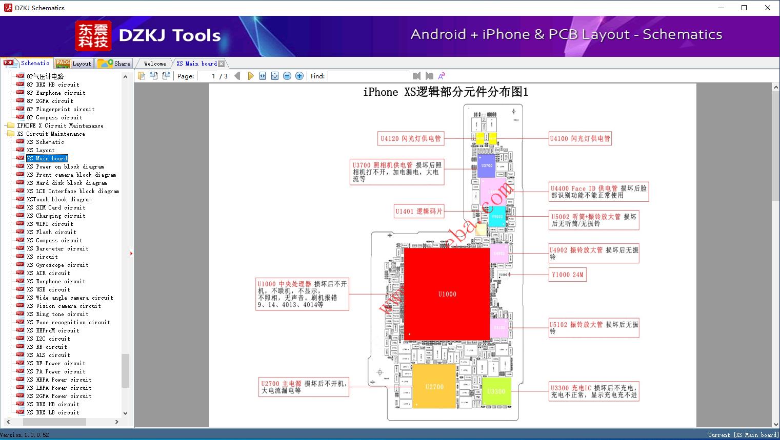Select the XS Main board tree item
The height and width of the screenshot is (440, 780).
[x=47, y=158]
